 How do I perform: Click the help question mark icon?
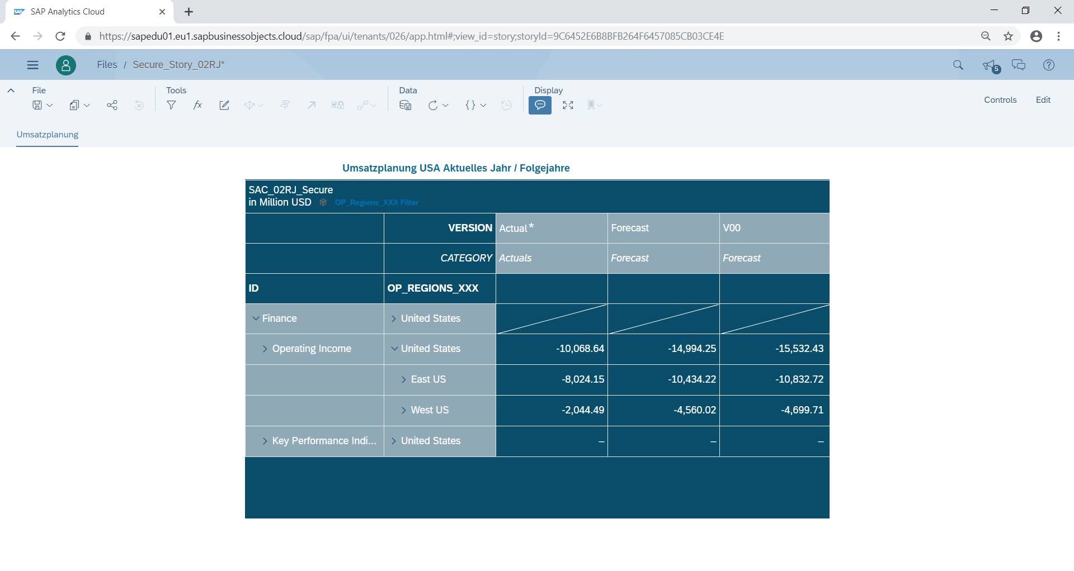point(1049,65)
